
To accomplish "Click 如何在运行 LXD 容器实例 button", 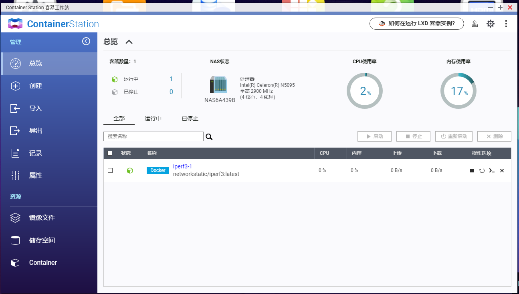I will point(416,24).
